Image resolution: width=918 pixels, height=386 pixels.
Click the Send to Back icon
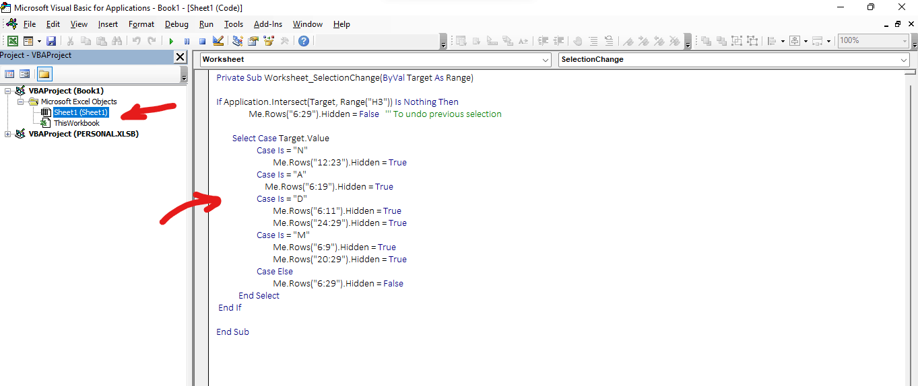click(721, 41)
